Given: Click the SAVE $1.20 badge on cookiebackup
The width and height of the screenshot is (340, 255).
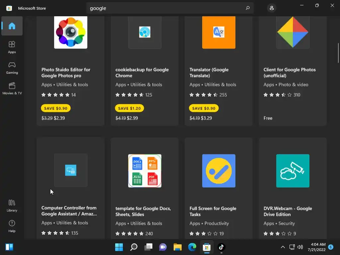Looking at the screenshot, I should point(129,108).
